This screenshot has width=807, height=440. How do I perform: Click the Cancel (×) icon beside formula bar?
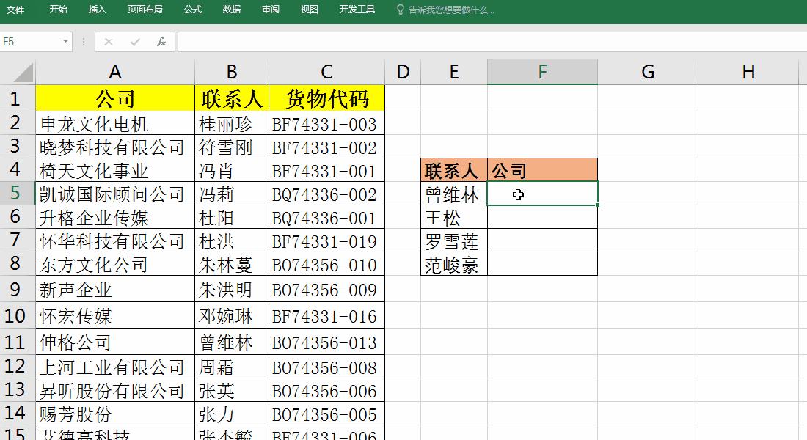click(x=108, y=42)
